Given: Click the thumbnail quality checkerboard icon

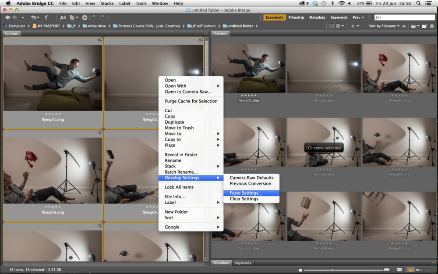Looking at the screenshot, I should tap(331, 26).
